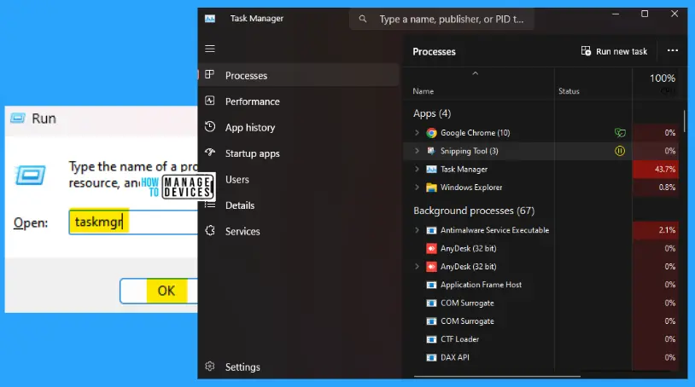This screenshot has width=695, height=387.
Task: Click the CTF Loader process icon
Action: 431,339
